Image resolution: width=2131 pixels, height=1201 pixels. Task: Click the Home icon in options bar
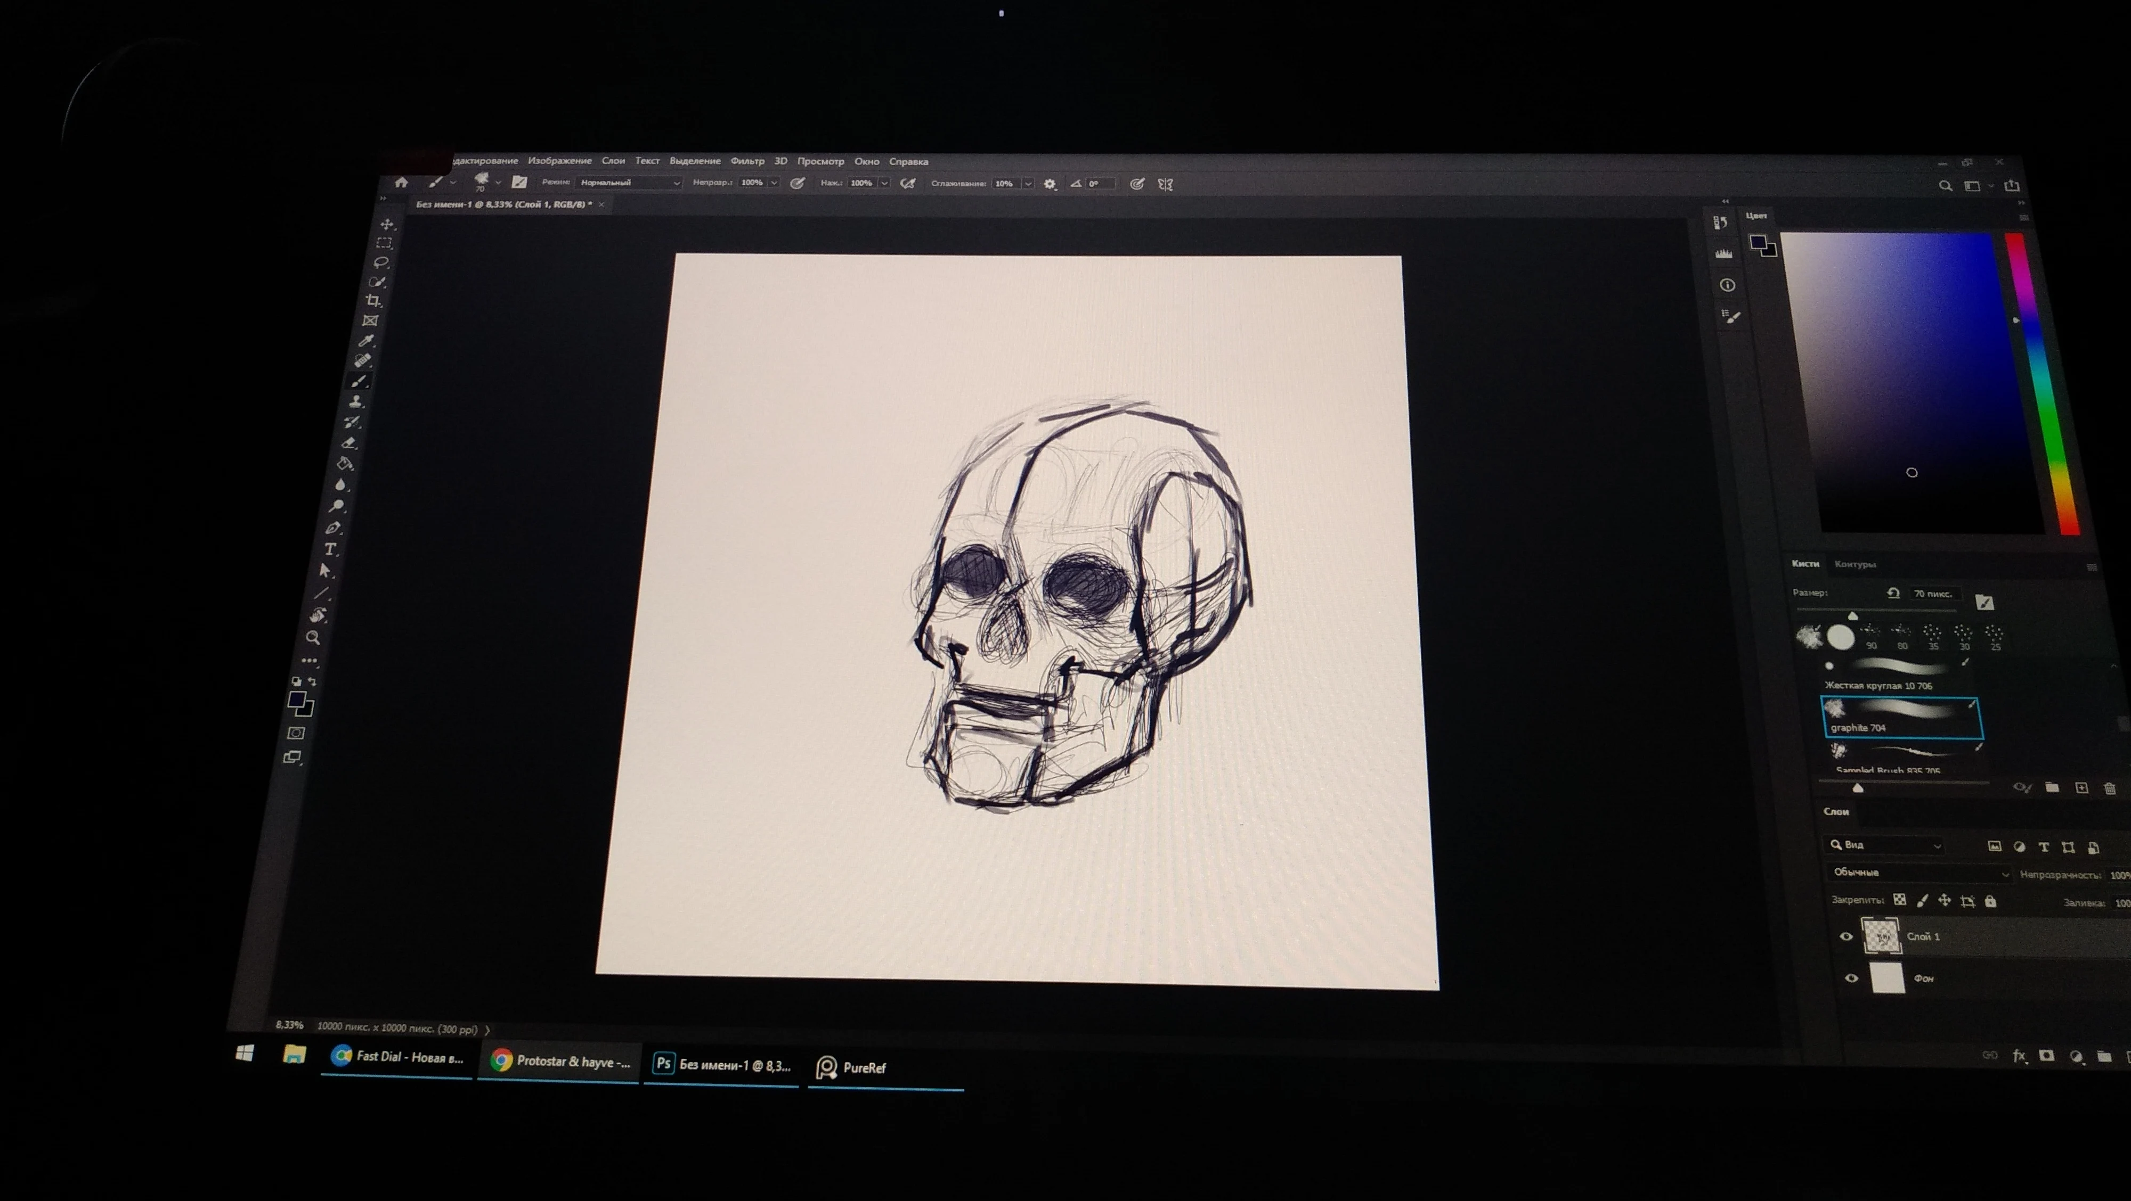click(401, 183)
